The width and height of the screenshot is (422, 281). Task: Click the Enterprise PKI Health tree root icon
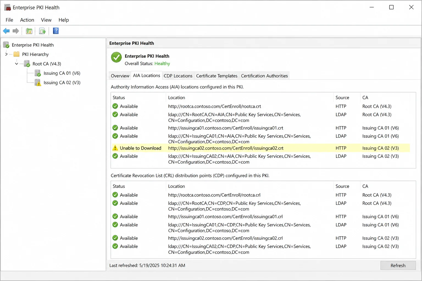click(x=6, y=45)
